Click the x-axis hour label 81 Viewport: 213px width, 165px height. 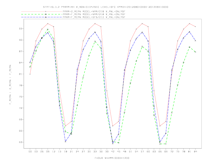click(190, 152)
